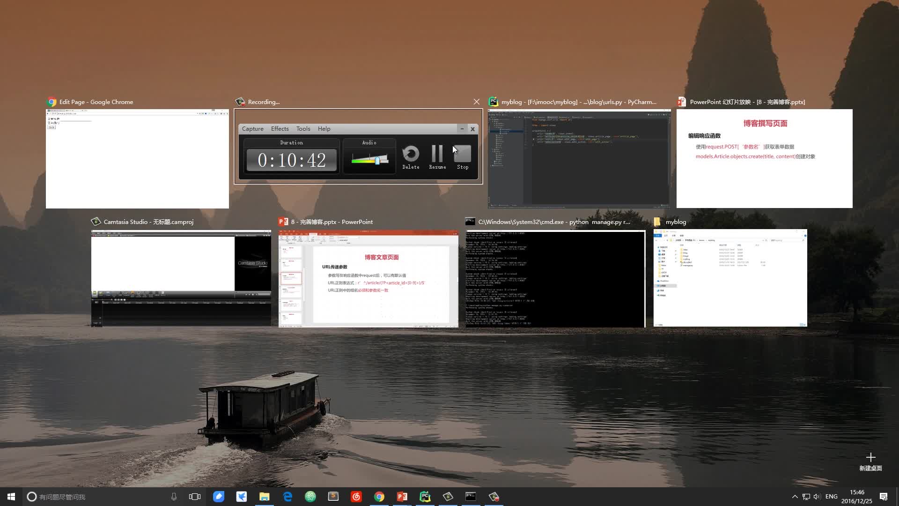Image resolution: width=899 pixels, height=506 pixels.
Task: Select the Recording window thumbnail title
Action: point(264,102)
